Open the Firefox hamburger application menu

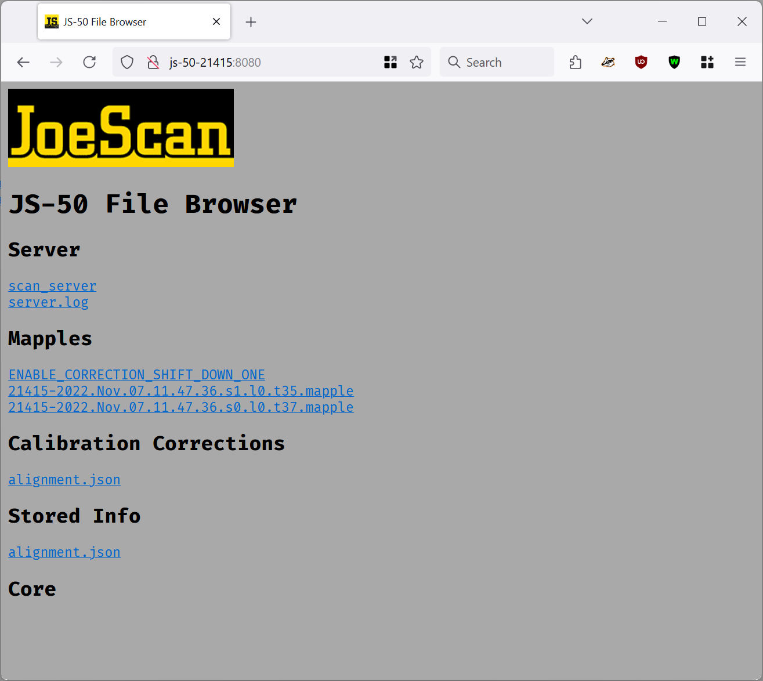click(x=740, y=62)
